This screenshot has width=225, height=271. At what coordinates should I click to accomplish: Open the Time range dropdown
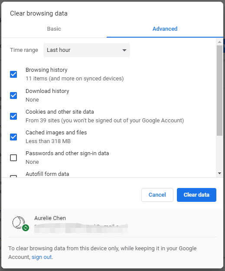[87, 50]
